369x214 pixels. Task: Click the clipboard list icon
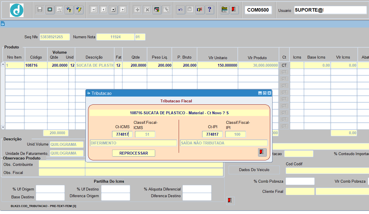[x=190, y=10]
